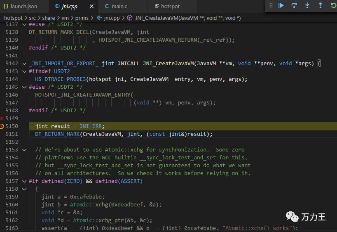This screenshot has width=337, height=232.
Task: Click the Step Over debug icon
Action: click(x=294, y=6)
